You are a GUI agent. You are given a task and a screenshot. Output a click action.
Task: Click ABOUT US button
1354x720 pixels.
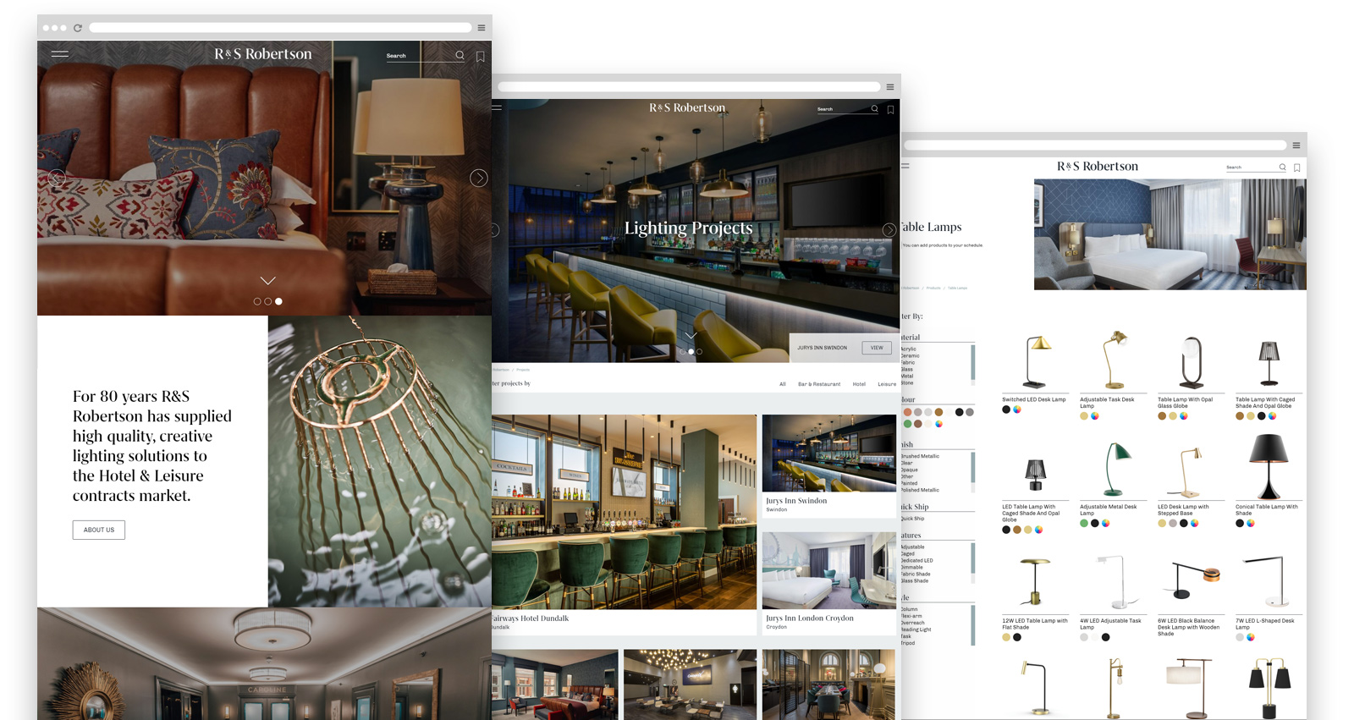(x=99, y=530)
